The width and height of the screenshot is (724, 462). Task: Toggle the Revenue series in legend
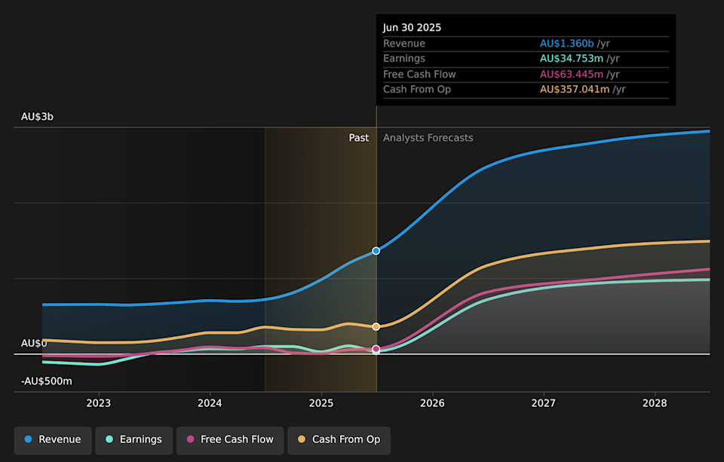click(x=53, y=439)
